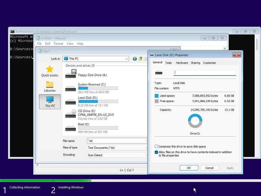Click the gray Free space color swatch
This screenshot has height=196, width=261.
click(x=157, y=101)
